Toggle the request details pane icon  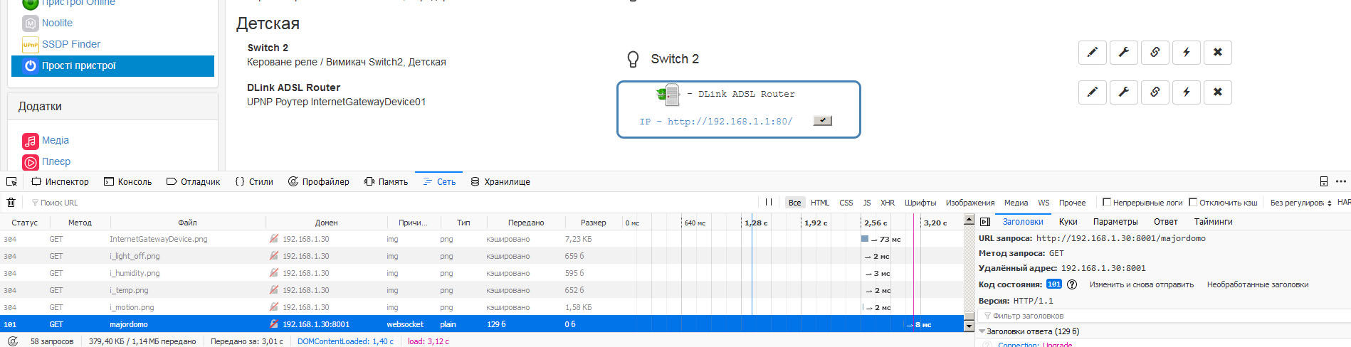(985, 222)
